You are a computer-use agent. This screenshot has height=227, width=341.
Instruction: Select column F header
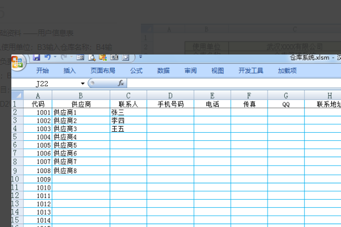click(x=249, y=95)
